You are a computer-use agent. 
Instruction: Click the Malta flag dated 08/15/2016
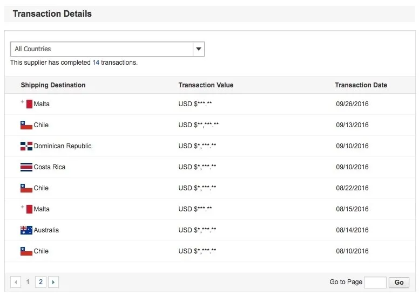[26, 209]
